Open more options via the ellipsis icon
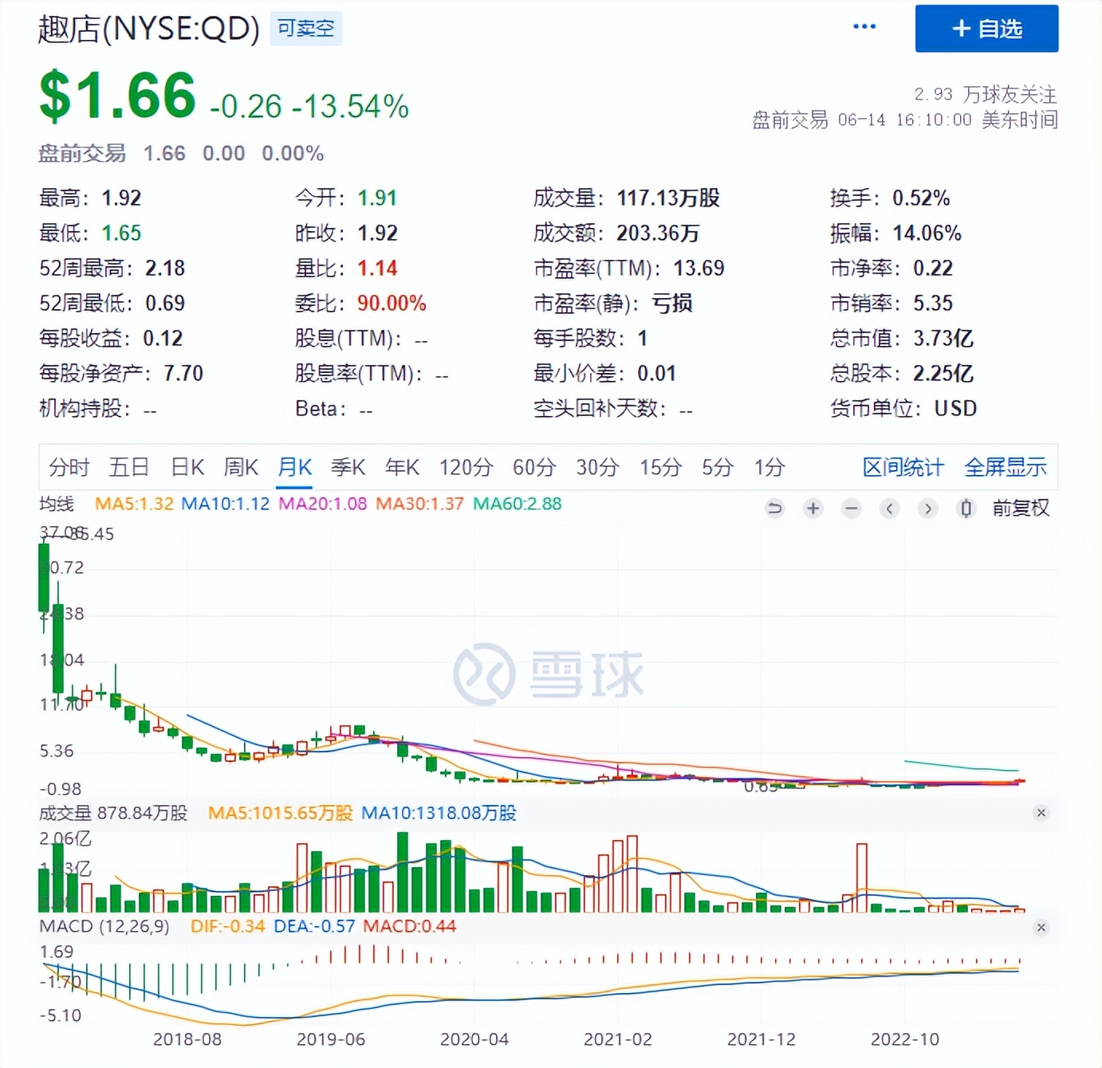 click(864, 26)
